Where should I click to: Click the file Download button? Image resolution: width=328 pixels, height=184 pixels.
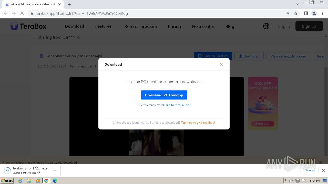249,56
